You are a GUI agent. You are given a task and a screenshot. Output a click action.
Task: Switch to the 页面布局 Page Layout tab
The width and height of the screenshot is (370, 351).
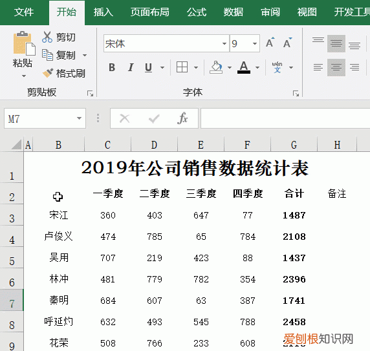(150, 12)
